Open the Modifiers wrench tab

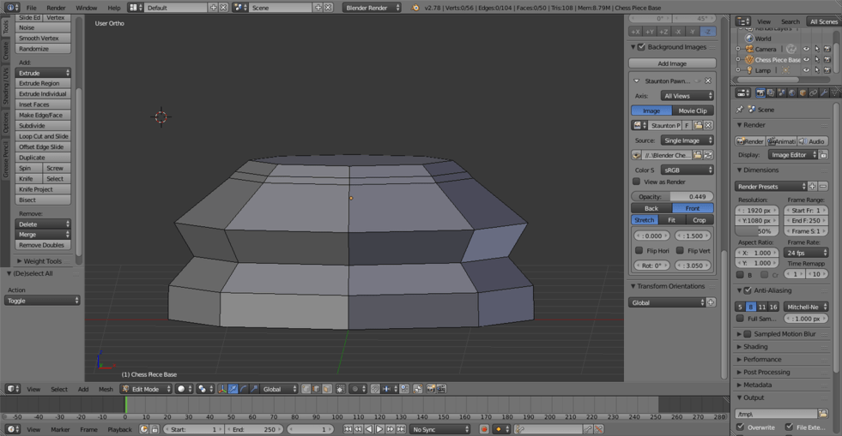point(824,93)
